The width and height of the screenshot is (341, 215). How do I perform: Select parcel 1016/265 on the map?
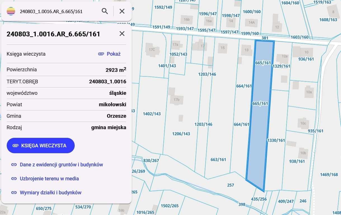pyautogui.click(x=145, y=212)
